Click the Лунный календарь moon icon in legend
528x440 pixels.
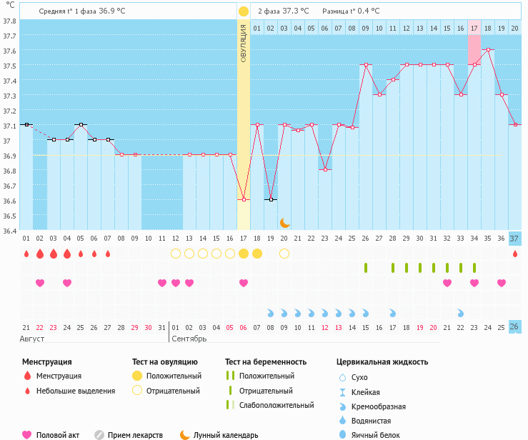[x=184, y=434]
